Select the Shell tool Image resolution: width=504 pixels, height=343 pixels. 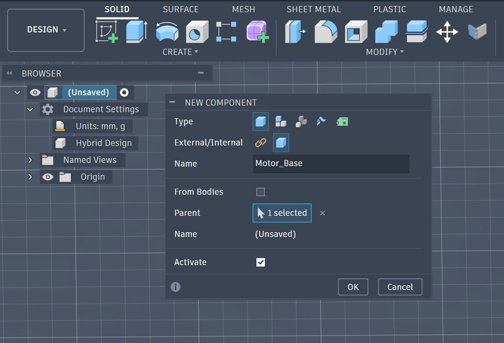(356, 31)
